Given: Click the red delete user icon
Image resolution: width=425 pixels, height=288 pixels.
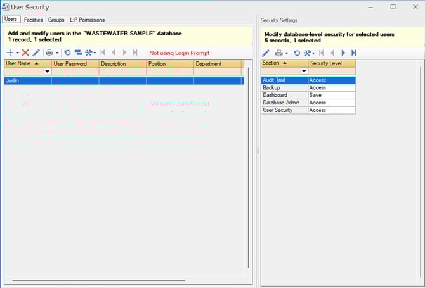Looking at the screenshot, I should (x=25, y=53).
